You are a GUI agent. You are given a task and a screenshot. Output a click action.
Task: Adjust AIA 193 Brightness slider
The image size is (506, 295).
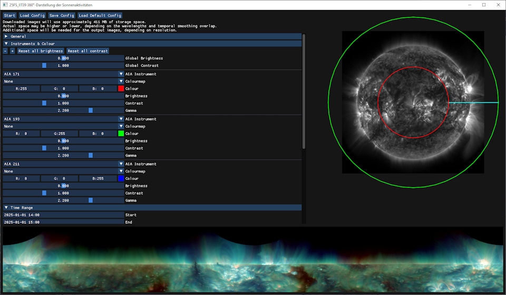click(64, 141)
